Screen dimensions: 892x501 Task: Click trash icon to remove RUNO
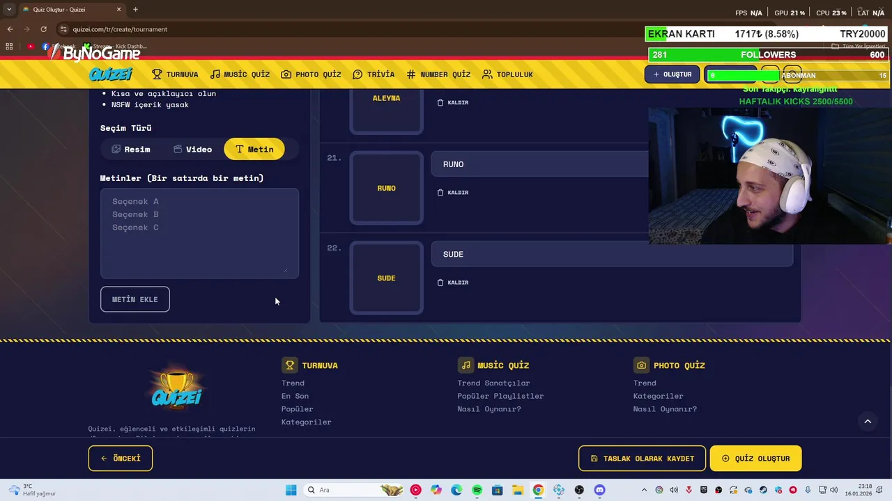point(440,192)
